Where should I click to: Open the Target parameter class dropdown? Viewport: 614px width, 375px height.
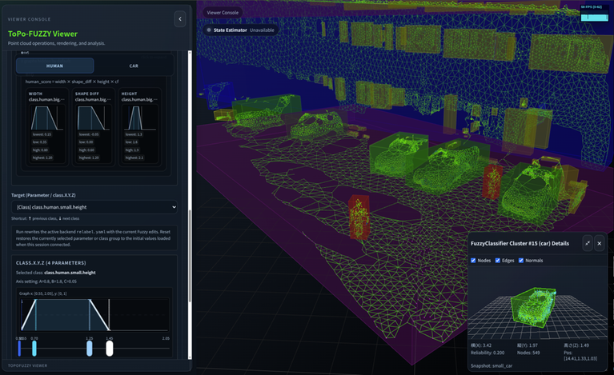[x=94, y=207]
